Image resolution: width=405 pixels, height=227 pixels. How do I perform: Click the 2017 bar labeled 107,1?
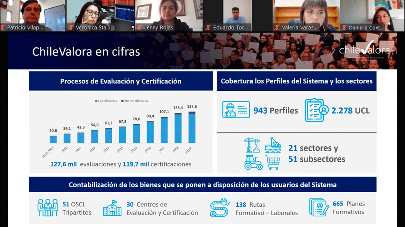point(164,130)
